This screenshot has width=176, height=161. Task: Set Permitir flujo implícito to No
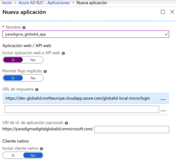pos(33,78)
